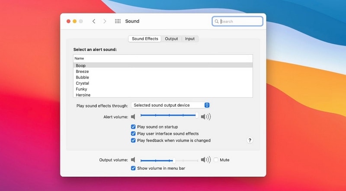Click the magnifier icon in search field
The image size is (346, 191).
coord(217,22)
